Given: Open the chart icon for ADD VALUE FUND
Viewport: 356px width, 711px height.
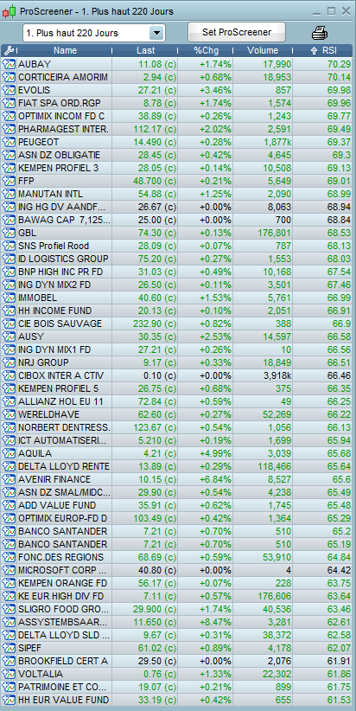Looking at the screenshot, I should (x=9, y=505).
